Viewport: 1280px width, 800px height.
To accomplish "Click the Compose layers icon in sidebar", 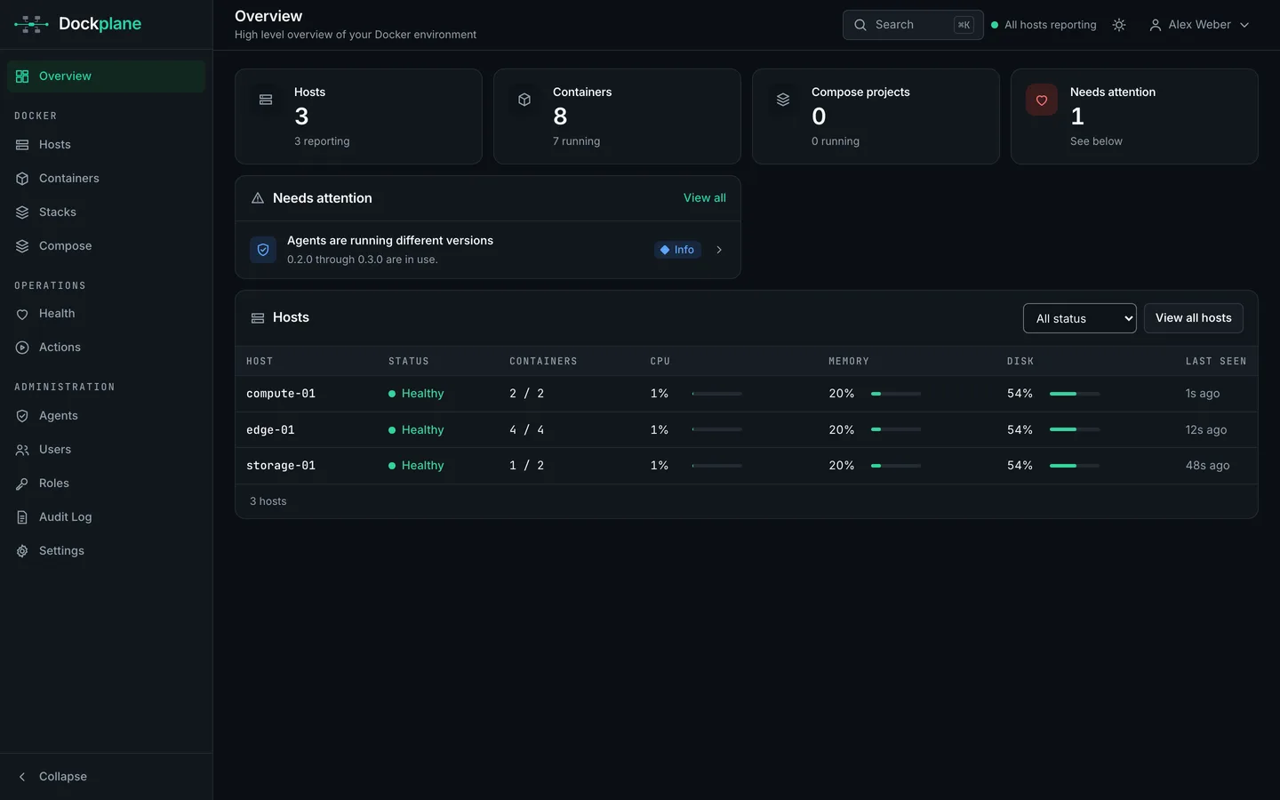I will tap(22, 246).
